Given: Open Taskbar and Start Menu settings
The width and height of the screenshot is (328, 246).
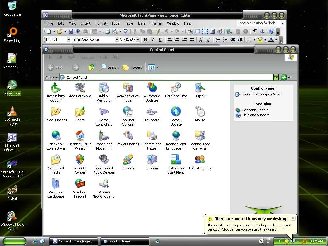Looking at the screenshot, I should click(x=176, y=164).
